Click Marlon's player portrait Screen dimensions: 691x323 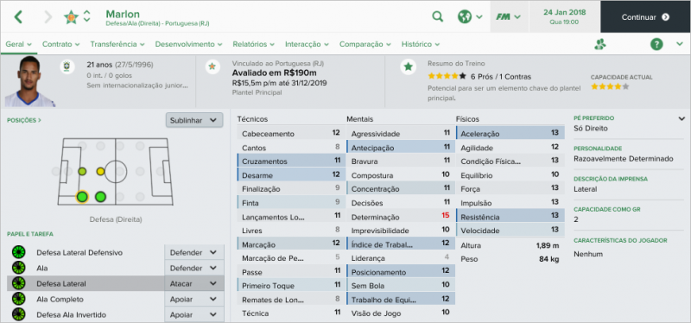pyautogui.click(x=29, y=81)
